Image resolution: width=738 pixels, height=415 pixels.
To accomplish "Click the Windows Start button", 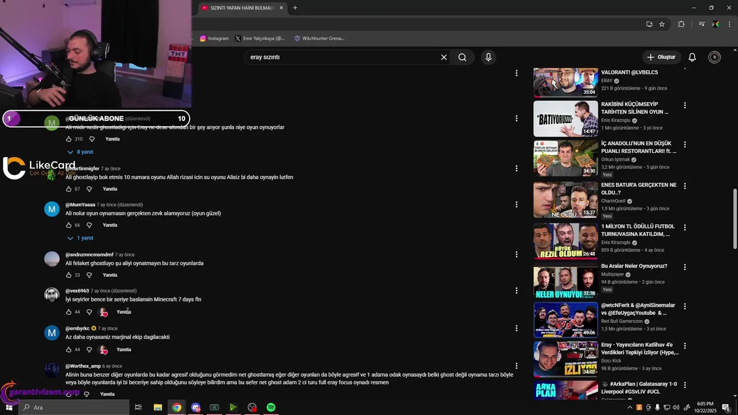I will point(9,408).
